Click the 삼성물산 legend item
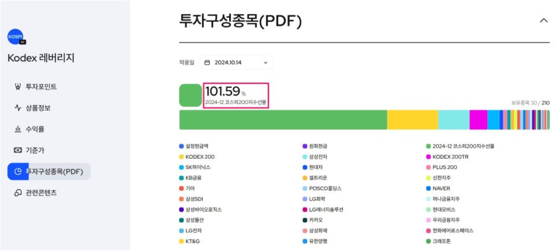The width and height of the screenshot is (558, 250). point(193,220)
